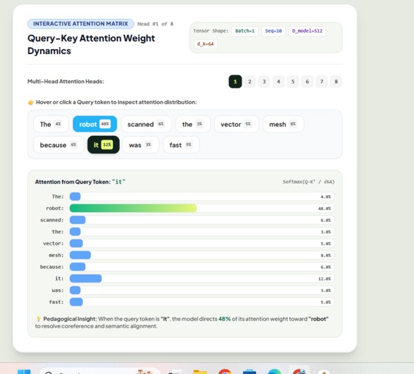Viewport: 414px width, 374px height.
Task: Switch to attention head 7
Action: coord(321,82)
